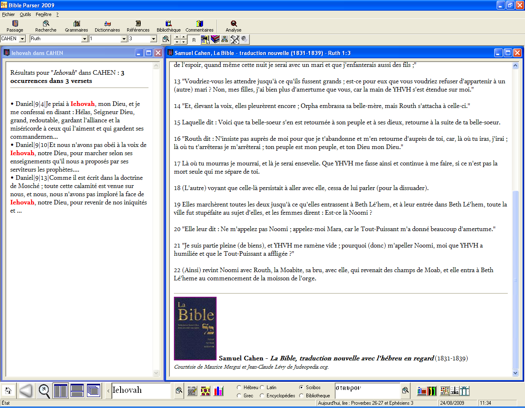The width and height of the screenshot is (525, 408).
Task: Click the red-green-yellow books icon
Action: (x=432, y=391)
